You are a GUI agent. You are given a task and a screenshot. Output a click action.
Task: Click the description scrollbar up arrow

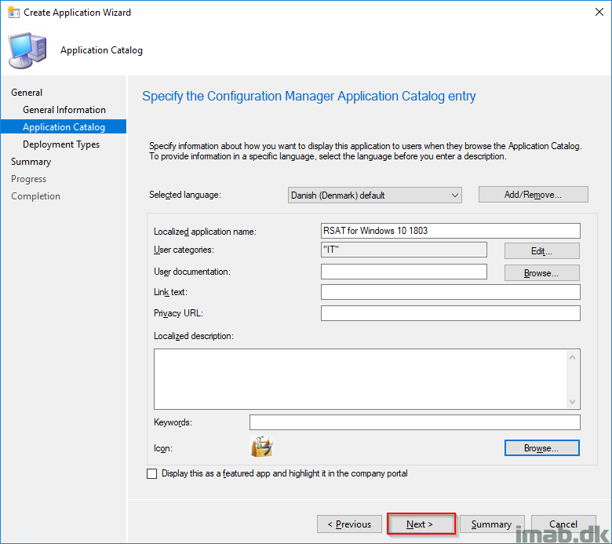pos(572,357)
